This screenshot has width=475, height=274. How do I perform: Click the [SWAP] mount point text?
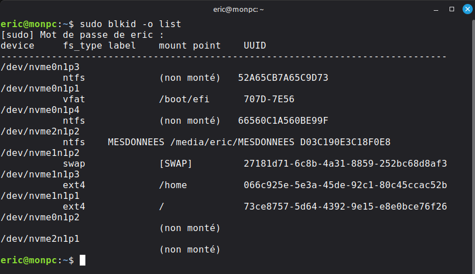tap(176, 163)
